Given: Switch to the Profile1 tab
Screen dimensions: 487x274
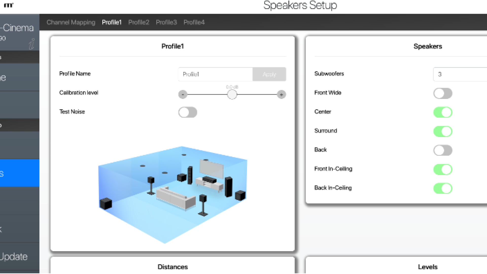Looking at the screenshot, I should coord(112,22).
